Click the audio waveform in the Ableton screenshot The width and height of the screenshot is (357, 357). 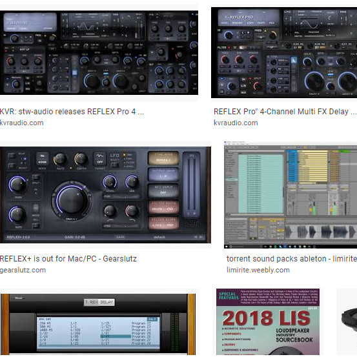pos(321,232)
